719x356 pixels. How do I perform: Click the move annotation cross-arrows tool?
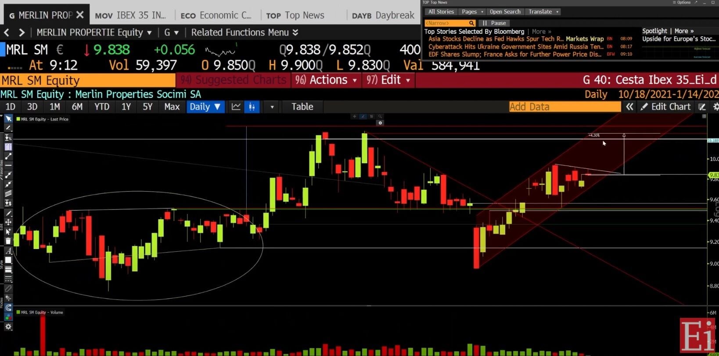(8, 222)
